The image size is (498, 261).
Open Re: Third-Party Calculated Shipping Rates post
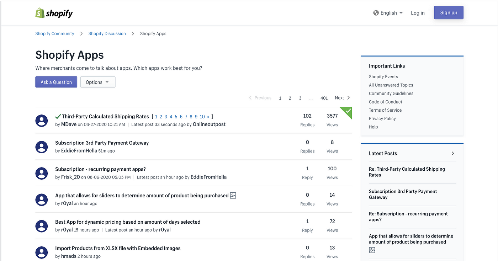click(x=407, y=172)
